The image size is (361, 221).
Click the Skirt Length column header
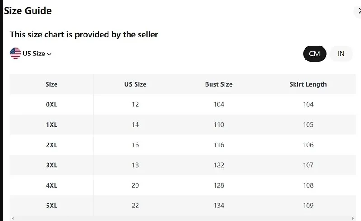pyautogui.click(x=308, y=84)
